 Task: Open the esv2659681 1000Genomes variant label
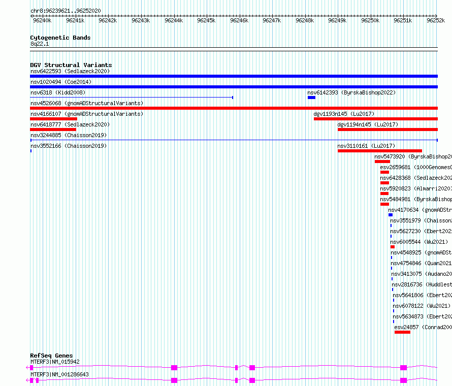pyautogui.click(x=416, y=167)
